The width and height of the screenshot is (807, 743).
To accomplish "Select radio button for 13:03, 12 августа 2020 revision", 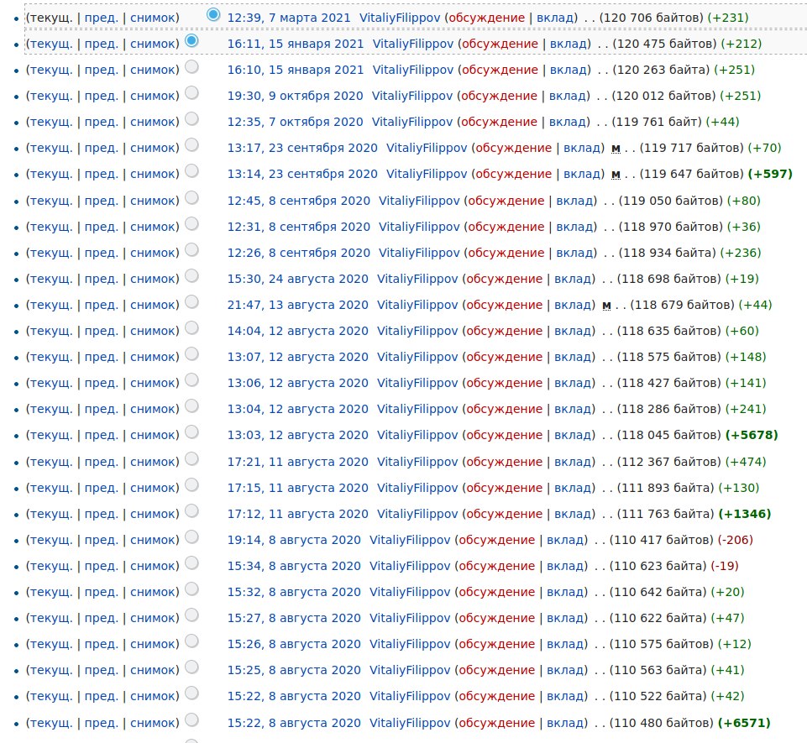I will [x=191, y=432].
